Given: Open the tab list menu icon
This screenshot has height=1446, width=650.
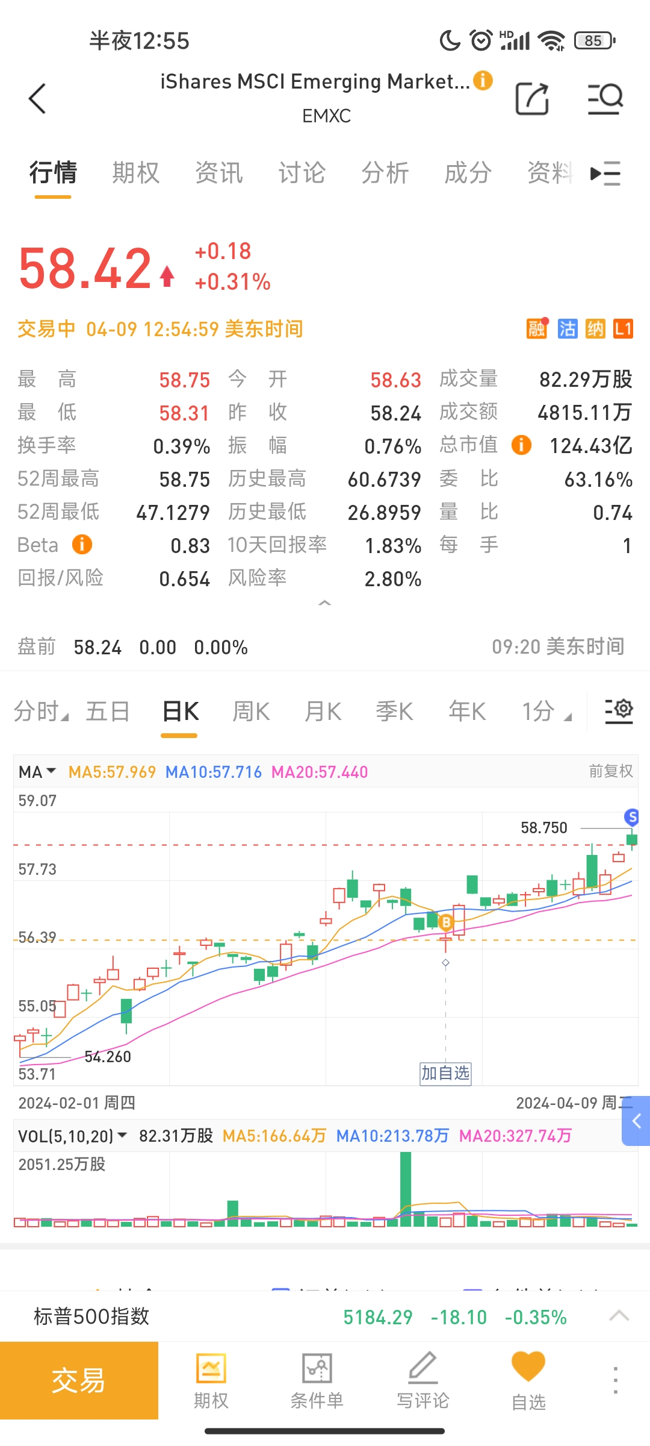Looking at the screenshot, I should click(x=605, y=174).
